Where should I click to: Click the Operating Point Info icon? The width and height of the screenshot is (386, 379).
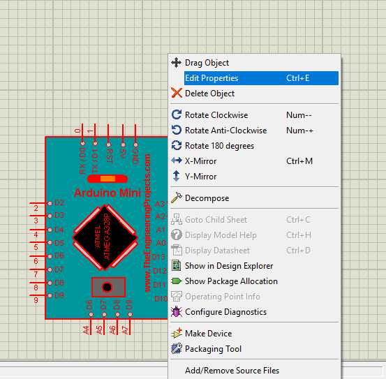[177, 297]
